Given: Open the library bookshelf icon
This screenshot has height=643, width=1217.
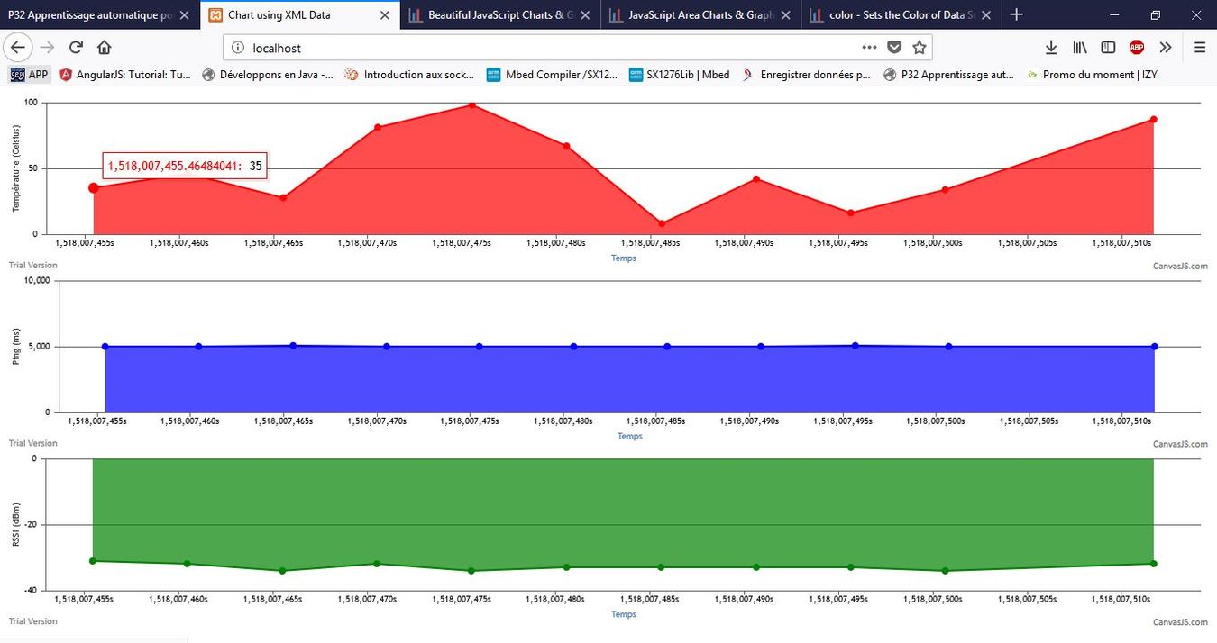Looking at the screenshot, I should [1080, 48].
